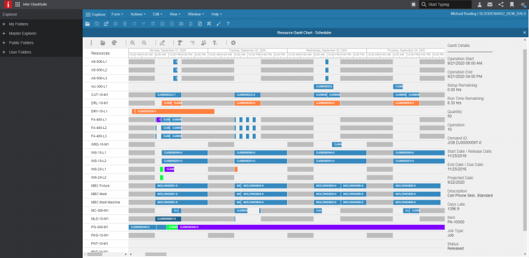The height and width of the screenshot is (258, 529).
Task: Open the Form dropdown menu
Action: pos(117,14)
